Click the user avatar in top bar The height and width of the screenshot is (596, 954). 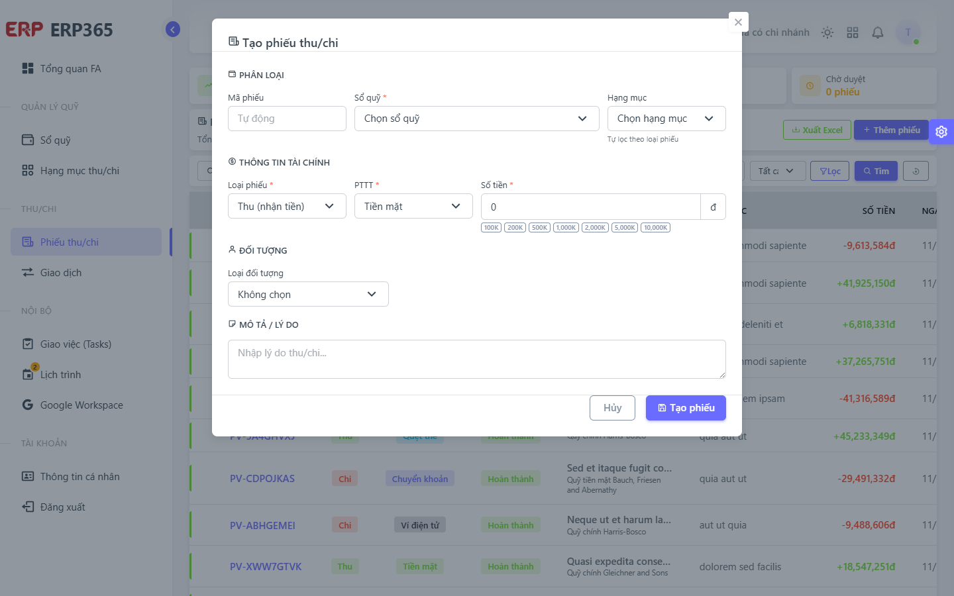click(908, 32)
